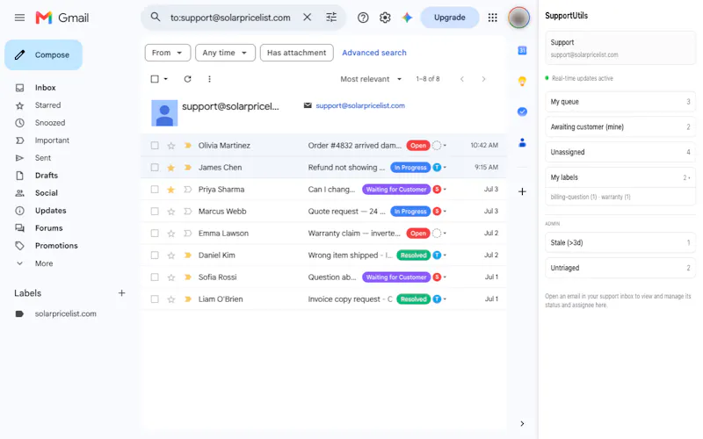
Task: Hide side panel with bottom chevron
Action: pyautogui.click(x=522, y=424)
